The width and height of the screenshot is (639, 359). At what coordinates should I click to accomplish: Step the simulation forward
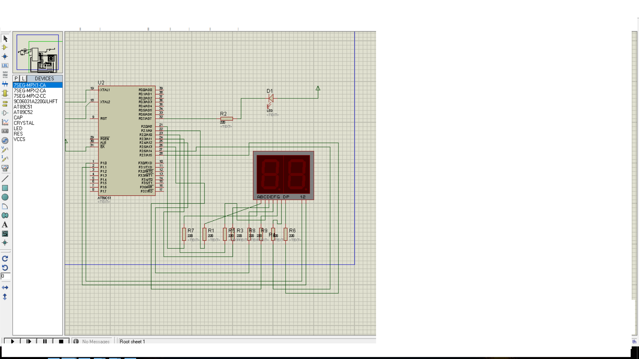[x=29, y=341]
